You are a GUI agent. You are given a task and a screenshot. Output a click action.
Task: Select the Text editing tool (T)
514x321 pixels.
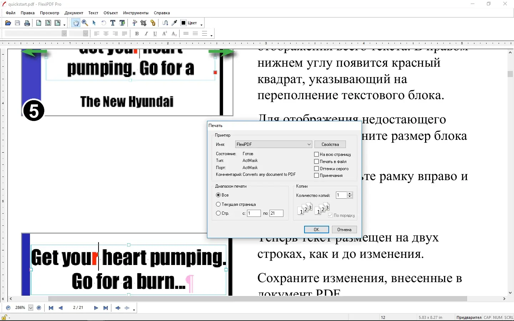[113, 23]
